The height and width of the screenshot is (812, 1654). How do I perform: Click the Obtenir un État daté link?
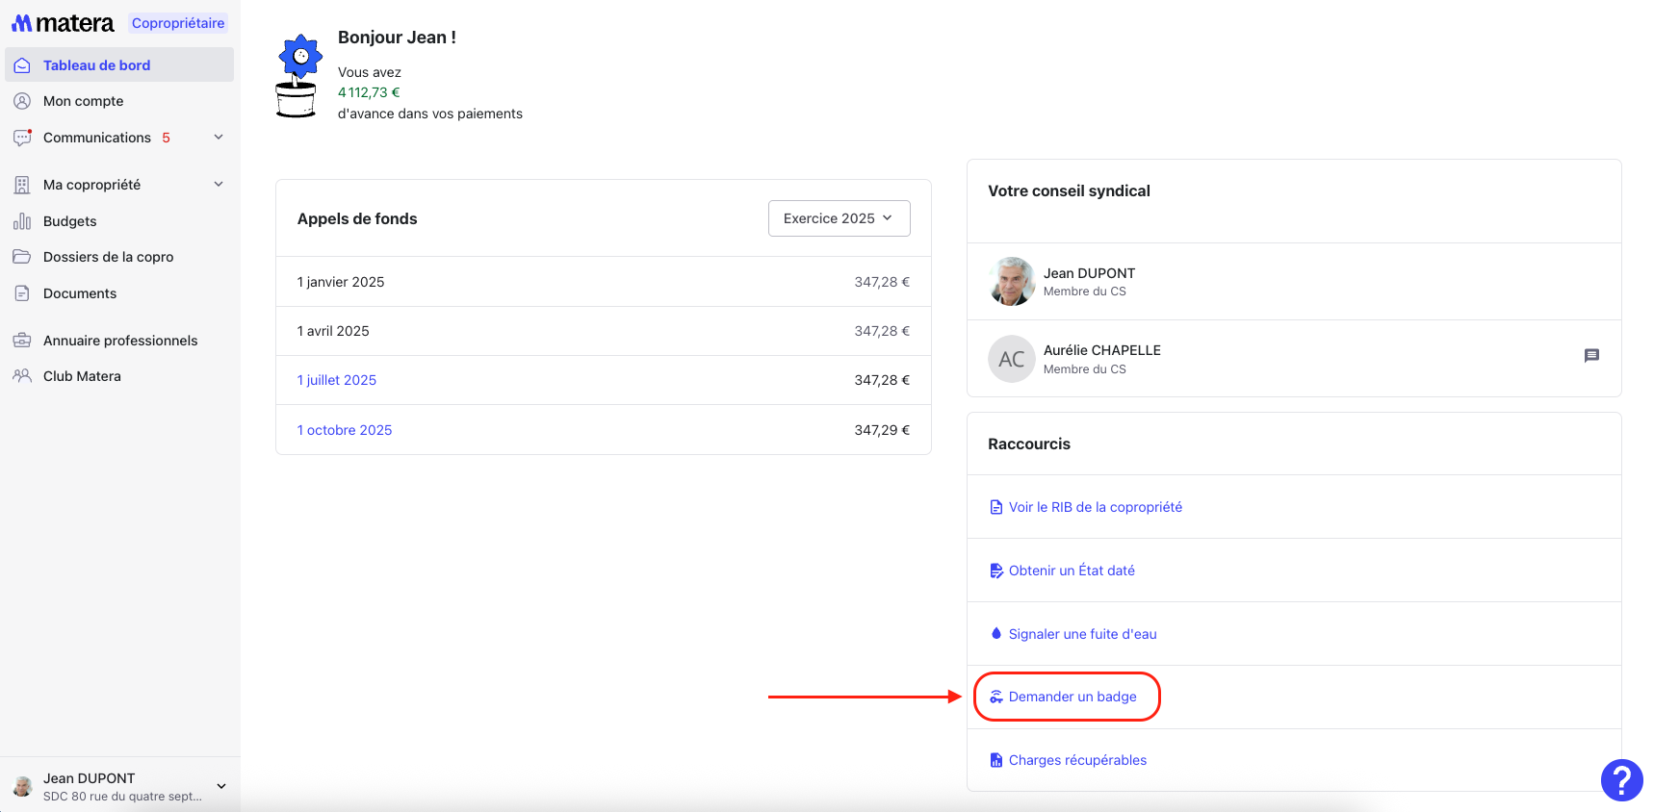coord(1071,571)
